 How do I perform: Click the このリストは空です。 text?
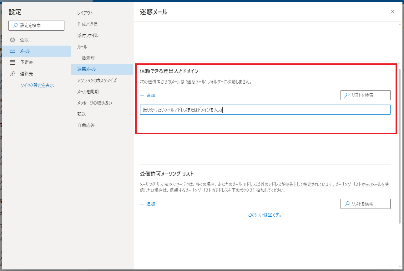(265, 215)
